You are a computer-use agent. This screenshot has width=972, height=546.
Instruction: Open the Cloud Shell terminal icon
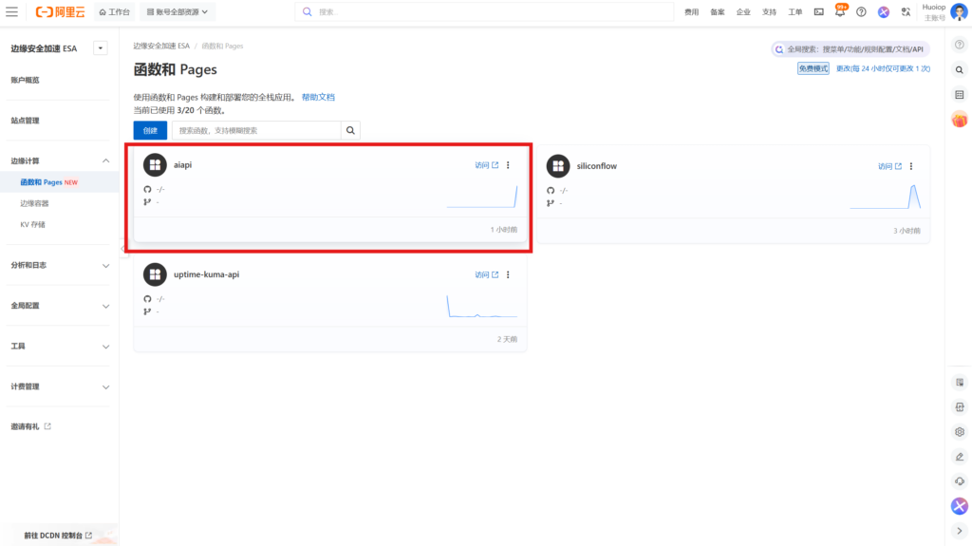[818, 12]
